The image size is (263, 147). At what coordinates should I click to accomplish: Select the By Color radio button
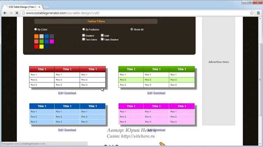point(35,29)
